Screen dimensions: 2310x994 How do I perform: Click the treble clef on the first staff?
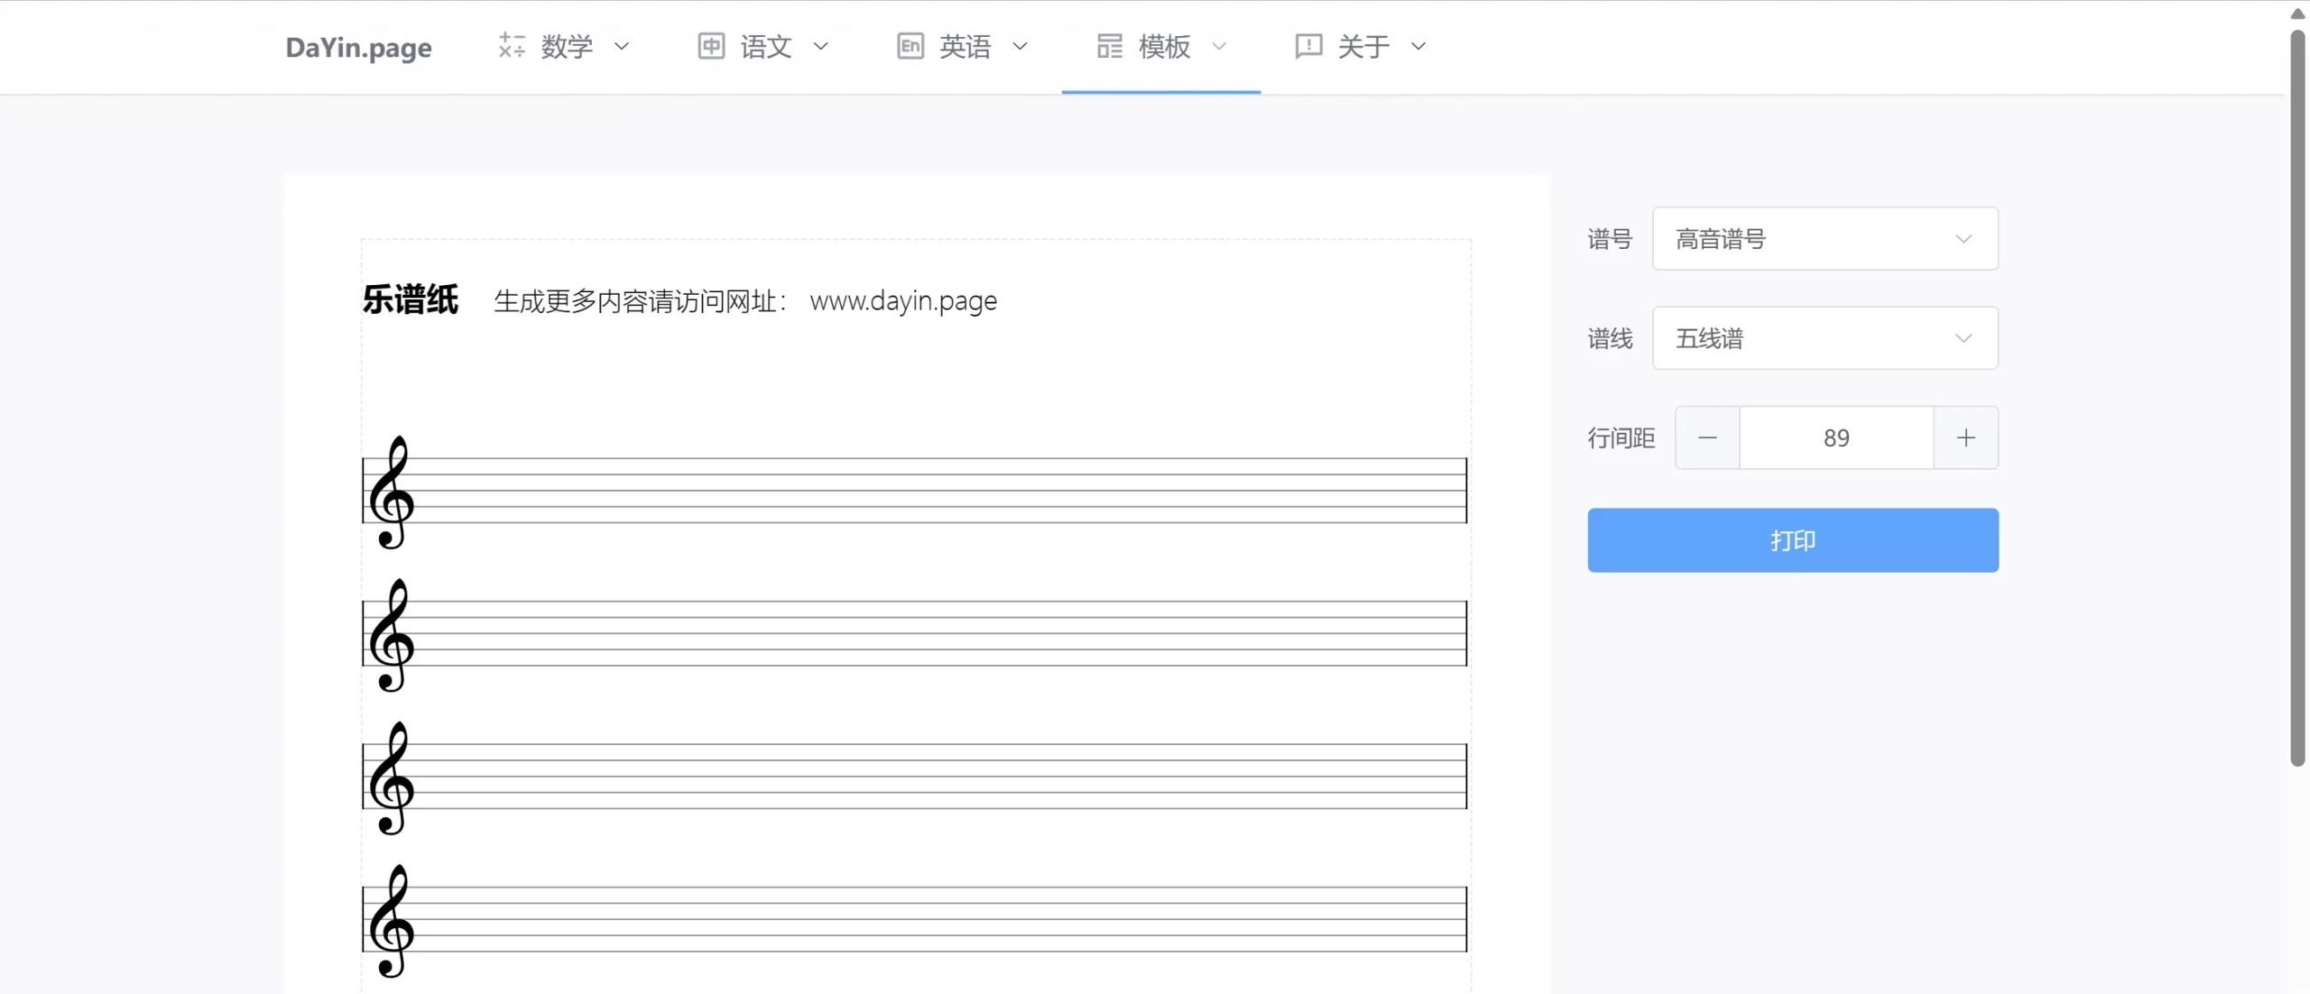[392, 492]
